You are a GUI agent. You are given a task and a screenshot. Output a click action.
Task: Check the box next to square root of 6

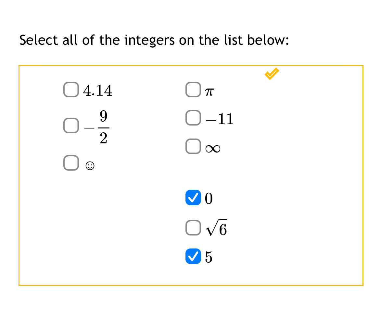pos(193,227)
